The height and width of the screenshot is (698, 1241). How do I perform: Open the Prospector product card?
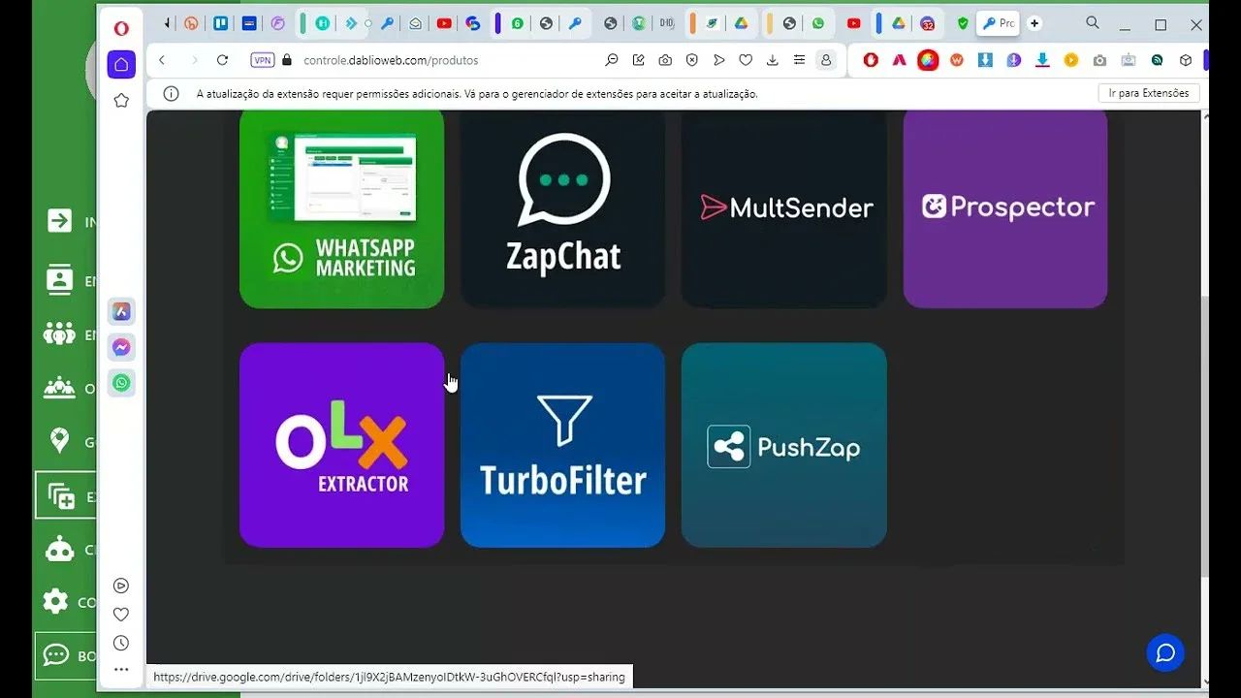pos(1004,208)
